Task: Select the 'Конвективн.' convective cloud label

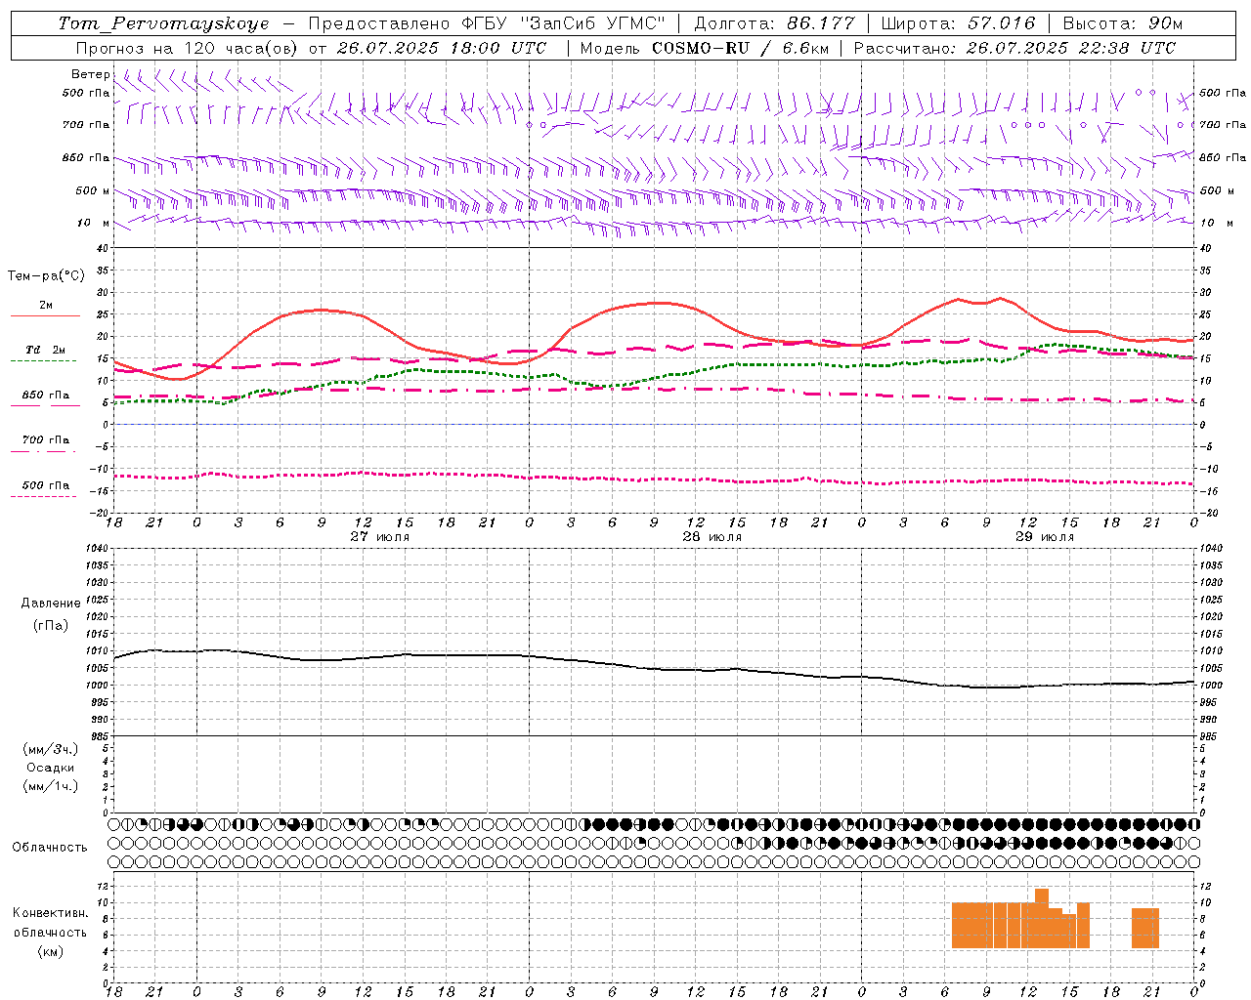Action: click(50, 913)
